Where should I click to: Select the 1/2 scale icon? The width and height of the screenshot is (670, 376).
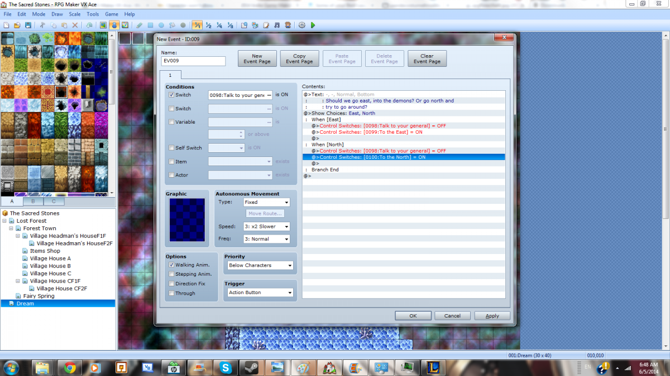coord(208,25)
